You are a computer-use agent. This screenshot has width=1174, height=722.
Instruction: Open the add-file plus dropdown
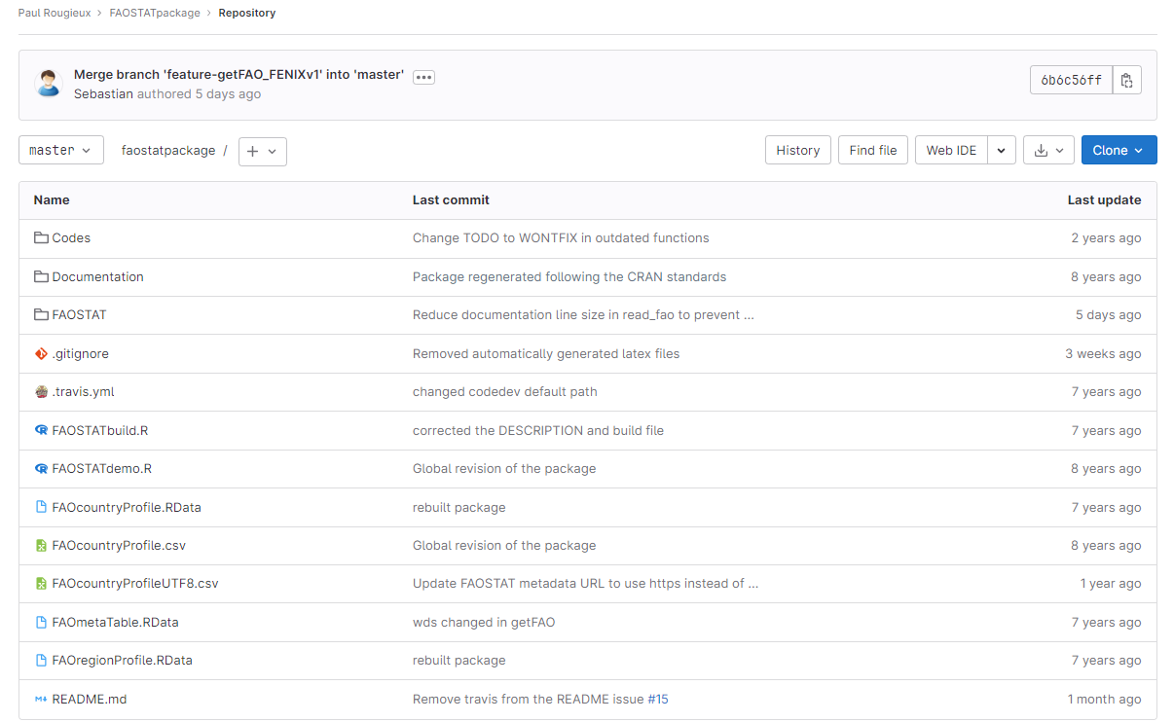(x=262, y=152)
